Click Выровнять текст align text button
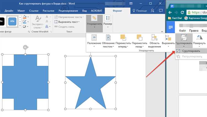 (x=67, y=22)
